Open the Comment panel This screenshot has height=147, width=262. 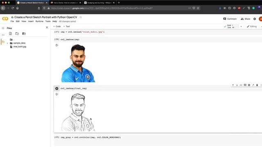[x=230, y=19]
